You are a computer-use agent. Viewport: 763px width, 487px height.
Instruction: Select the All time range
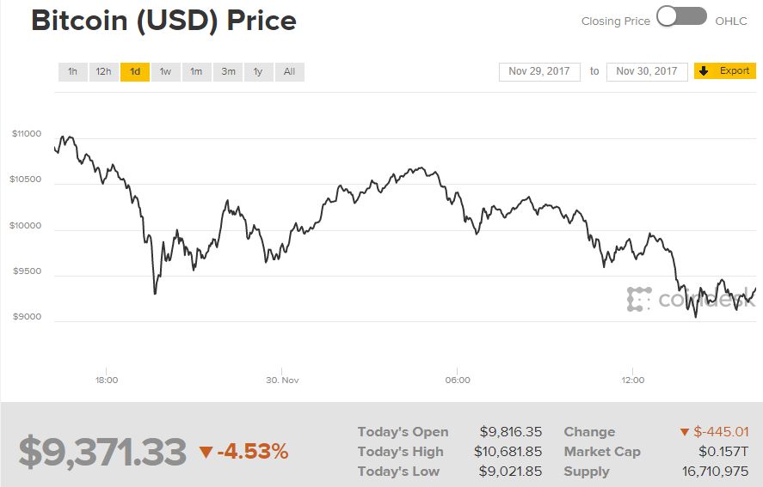click(x=289, y=71)
